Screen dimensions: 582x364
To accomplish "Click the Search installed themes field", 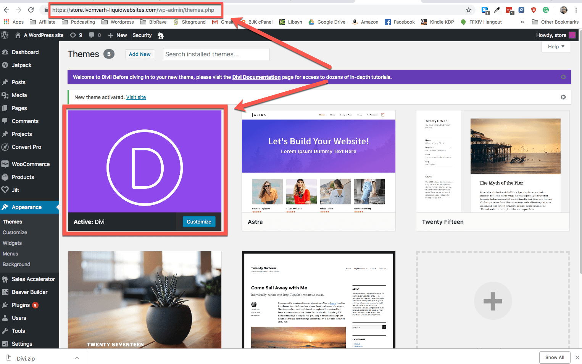I will (216, 54).
